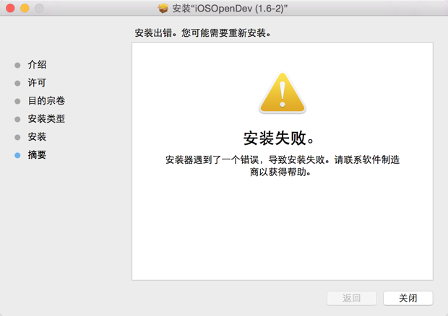Click the grey disabled zoom button
Screen dimensions: 448x316
tap(39, 8)
